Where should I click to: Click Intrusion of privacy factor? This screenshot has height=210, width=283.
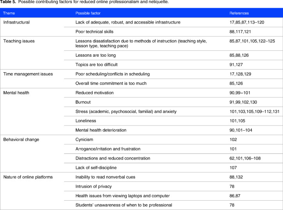(x=93, y=187)
